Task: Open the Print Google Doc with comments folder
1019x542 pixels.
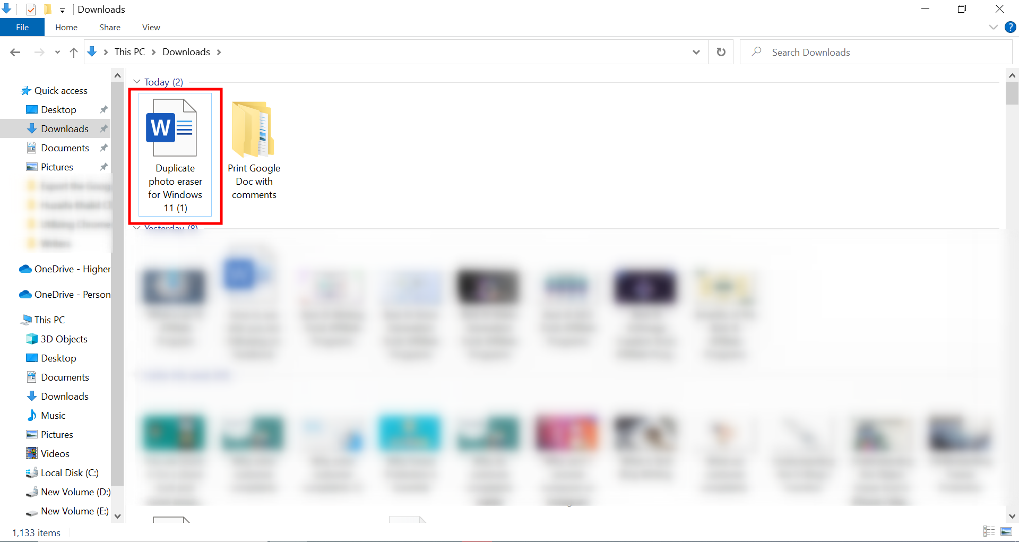Action: click(x=254, y=150)
